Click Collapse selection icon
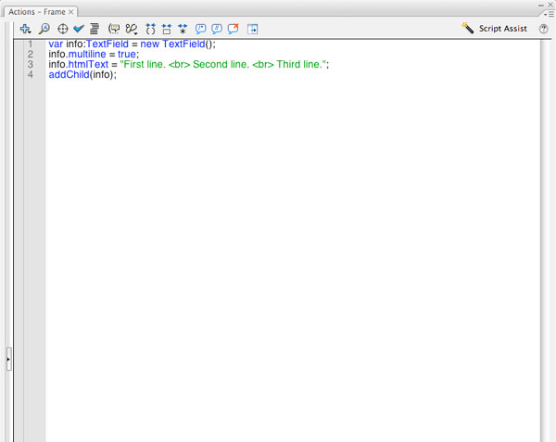 [166, 29]
